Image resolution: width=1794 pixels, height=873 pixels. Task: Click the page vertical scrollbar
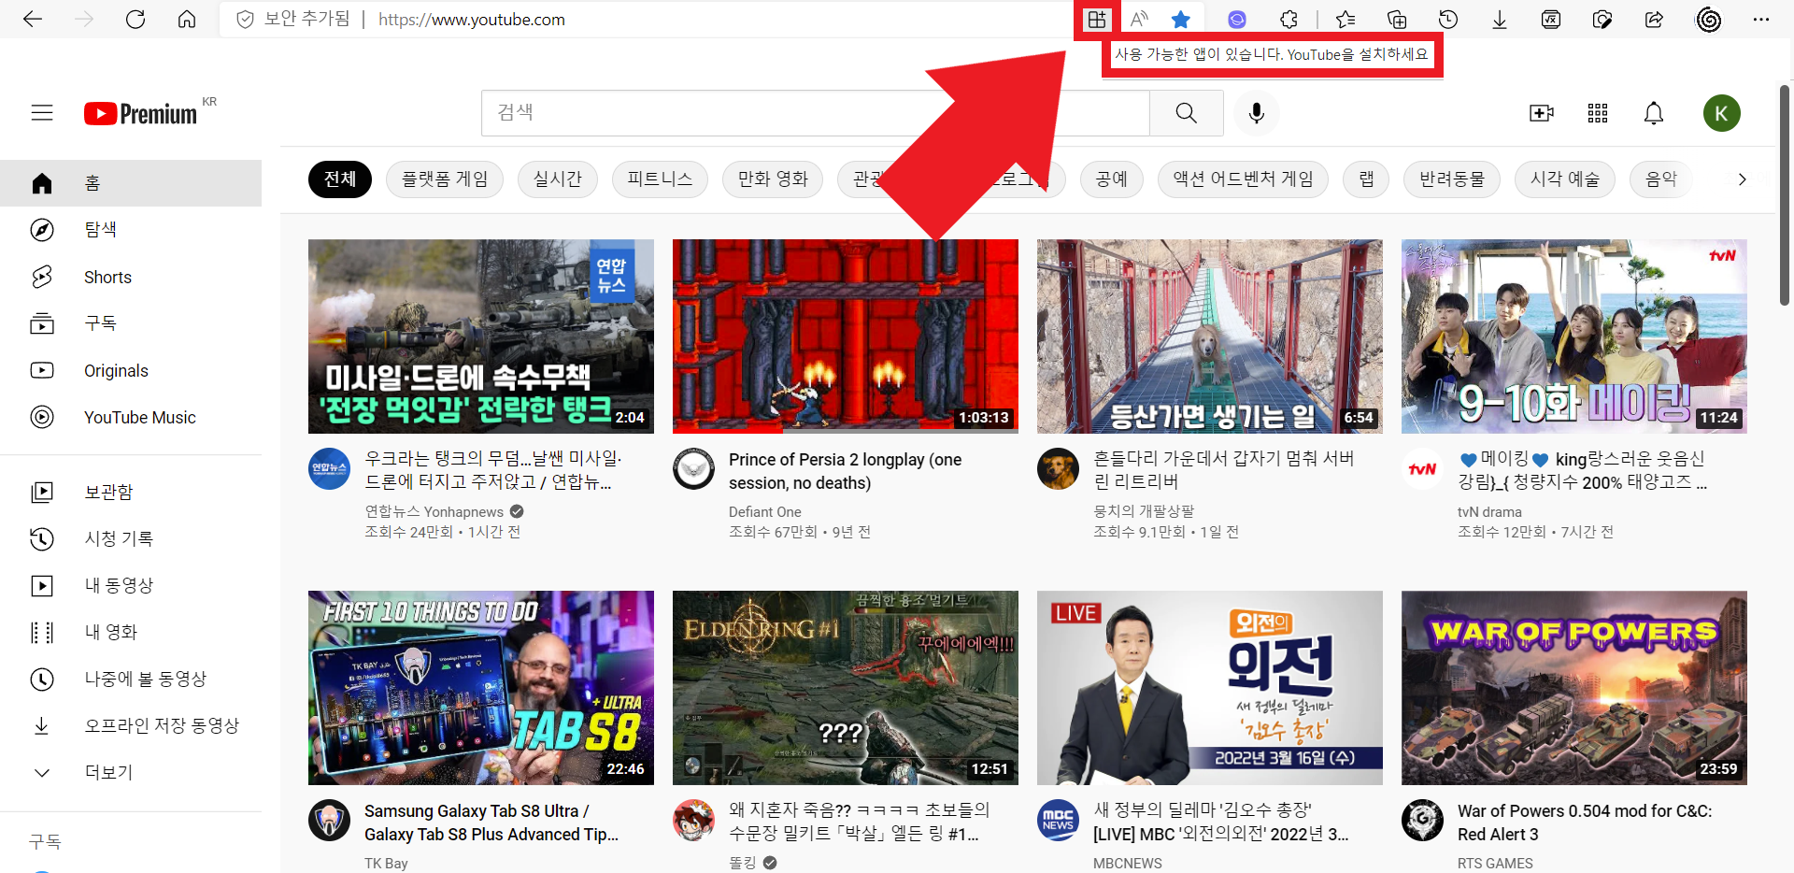tap(1785, 196)
